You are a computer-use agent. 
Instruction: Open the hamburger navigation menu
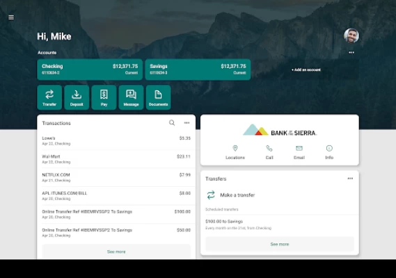(11, 17)
